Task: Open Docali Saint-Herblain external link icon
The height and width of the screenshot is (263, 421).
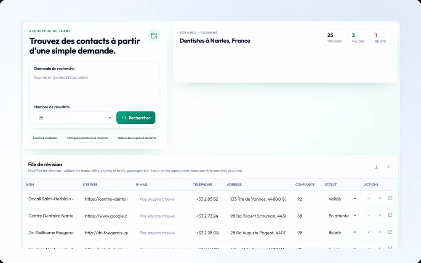Action: (390, 198)
